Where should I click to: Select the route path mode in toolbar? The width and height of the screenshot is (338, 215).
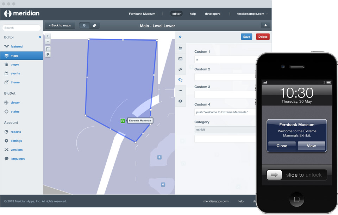tap(94, 25)
